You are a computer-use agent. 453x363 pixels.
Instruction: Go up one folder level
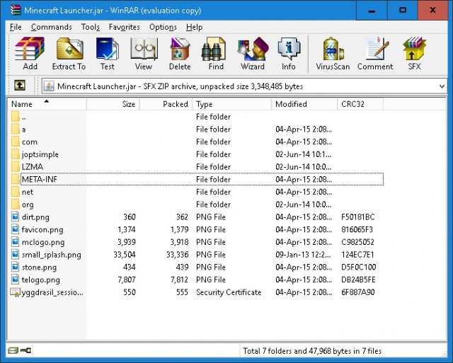(20, 86)
